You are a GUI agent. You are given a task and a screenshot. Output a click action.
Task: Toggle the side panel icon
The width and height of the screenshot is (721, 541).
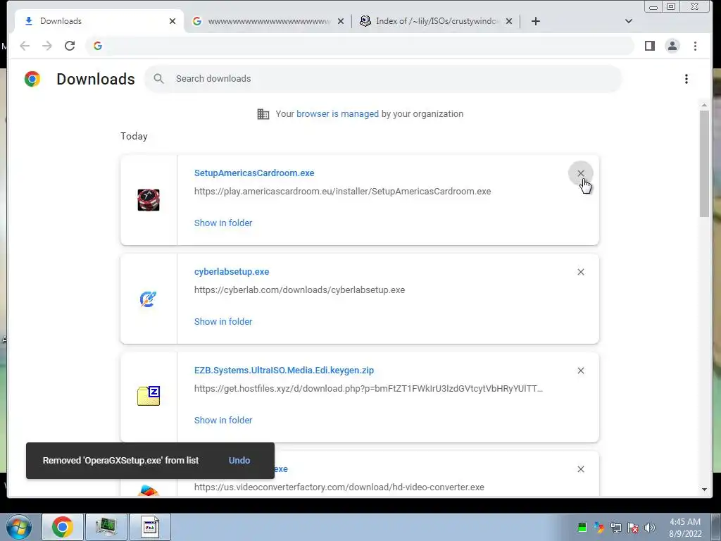[x=649, y=46]
